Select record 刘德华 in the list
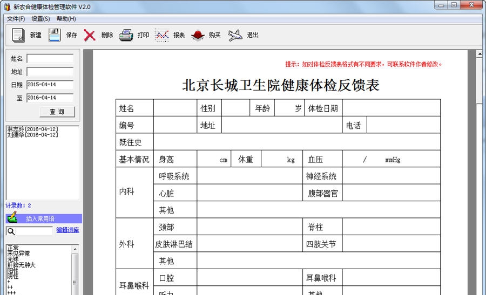This screenshot has height=295, width=486. (32, 135)
